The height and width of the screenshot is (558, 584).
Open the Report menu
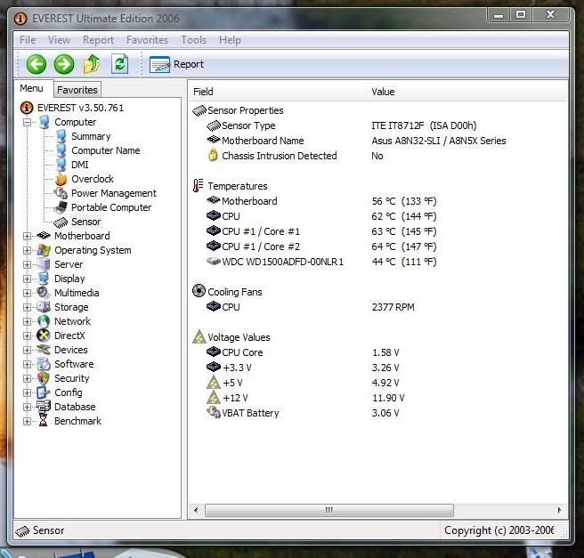98,40
